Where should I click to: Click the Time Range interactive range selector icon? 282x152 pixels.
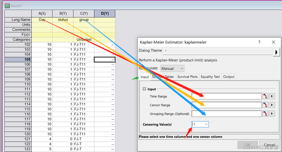(265, 96)
